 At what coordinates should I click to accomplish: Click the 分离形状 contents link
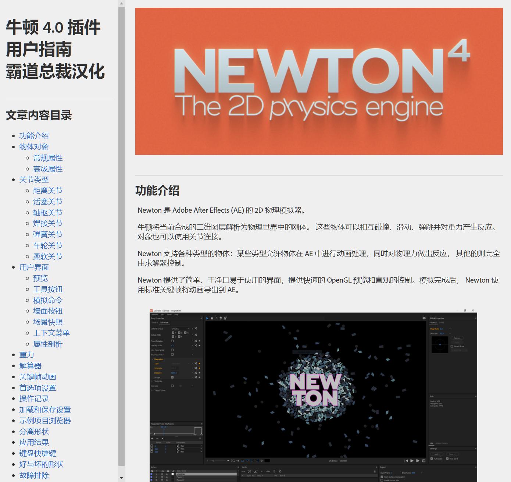click(34, 432)
